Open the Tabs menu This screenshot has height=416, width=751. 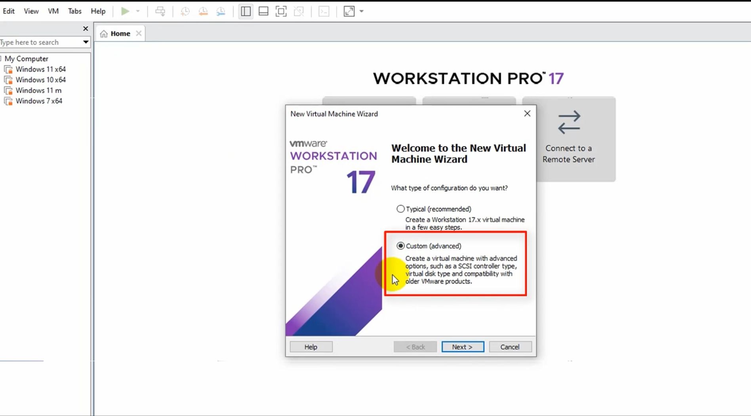[x=74, y=11]
